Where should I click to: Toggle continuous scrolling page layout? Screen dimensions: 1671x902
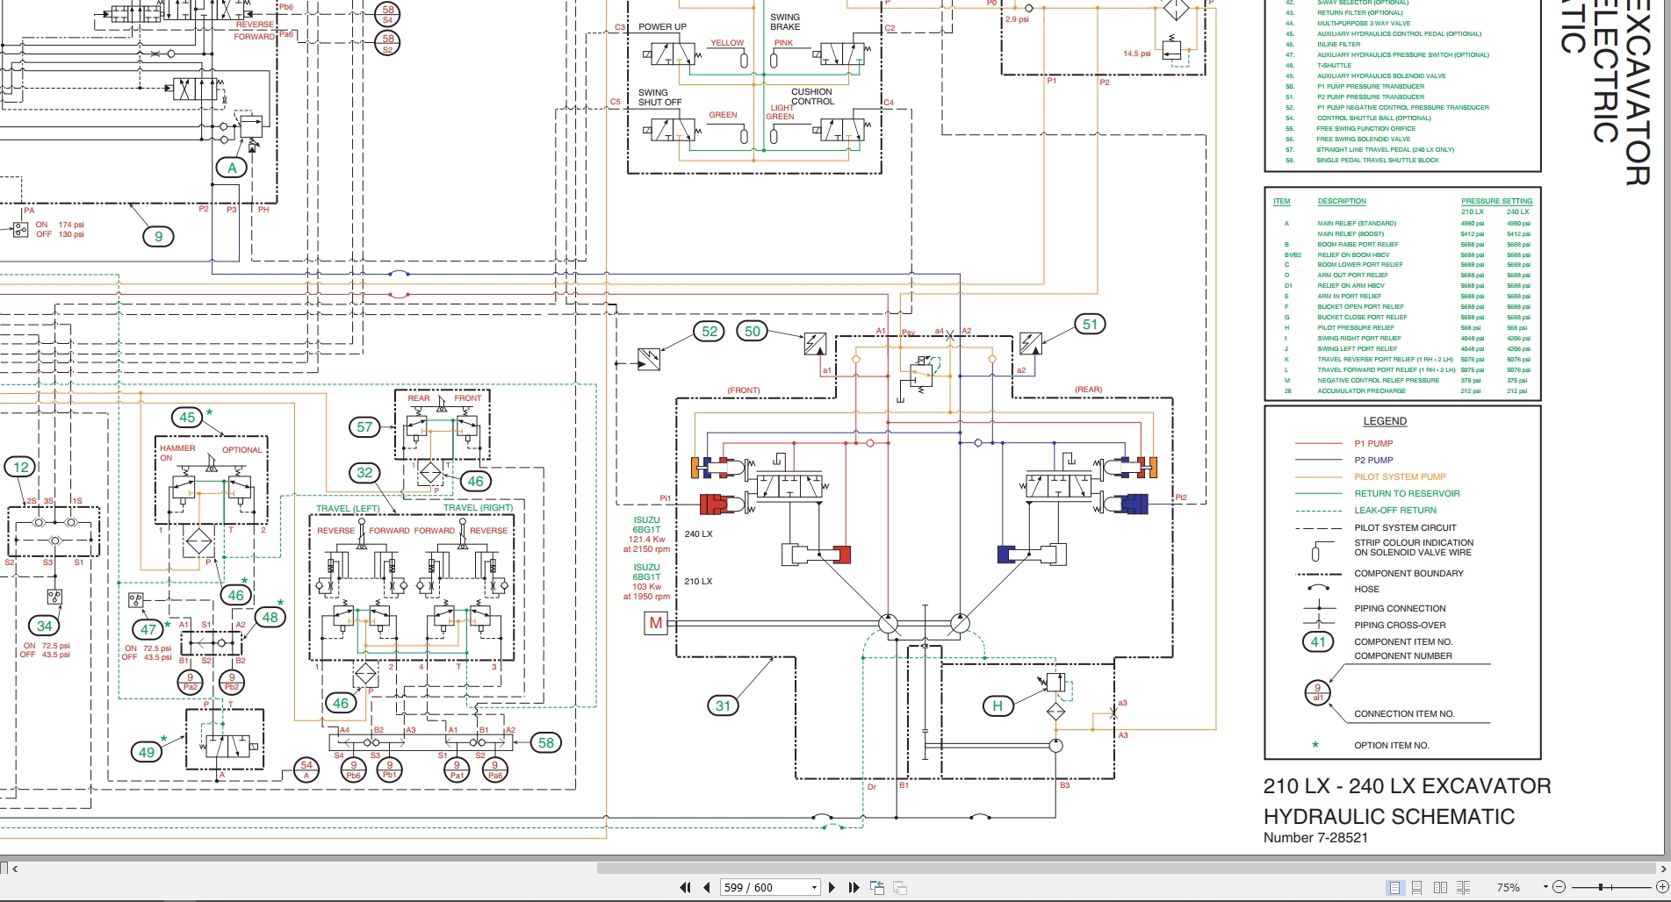[x=1416, y=887]
